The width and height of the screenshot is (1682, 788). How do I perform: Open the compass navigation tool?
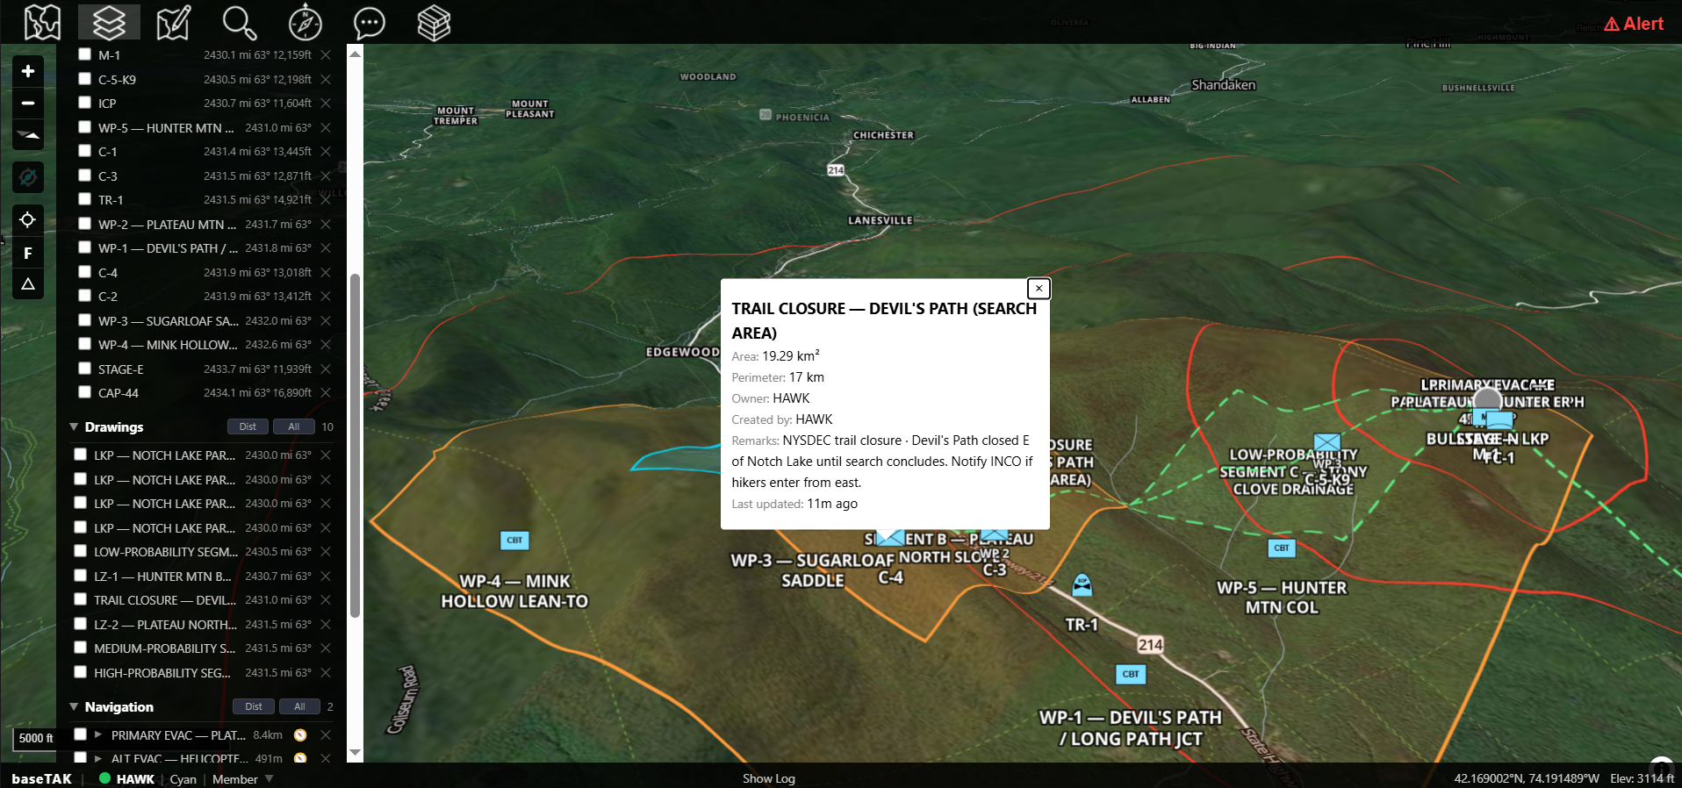[305, 22]
